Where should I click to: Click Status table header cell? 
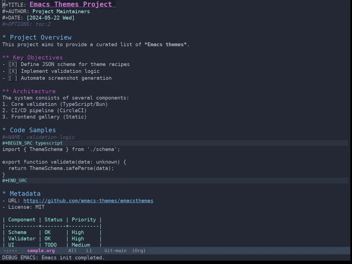(x=54, y=220)
